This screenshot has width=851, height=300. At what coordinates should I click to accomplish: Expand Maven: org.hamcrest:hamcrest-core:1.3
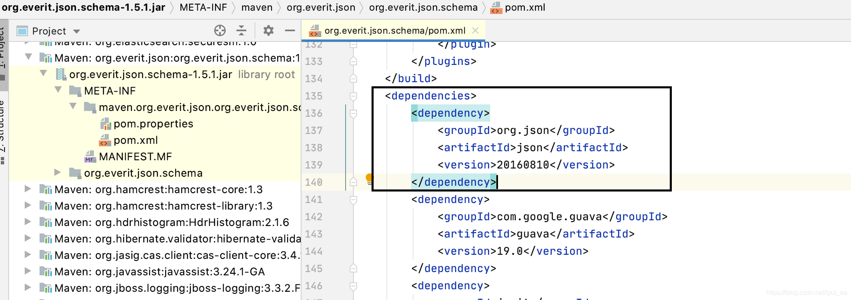[28, 189]
